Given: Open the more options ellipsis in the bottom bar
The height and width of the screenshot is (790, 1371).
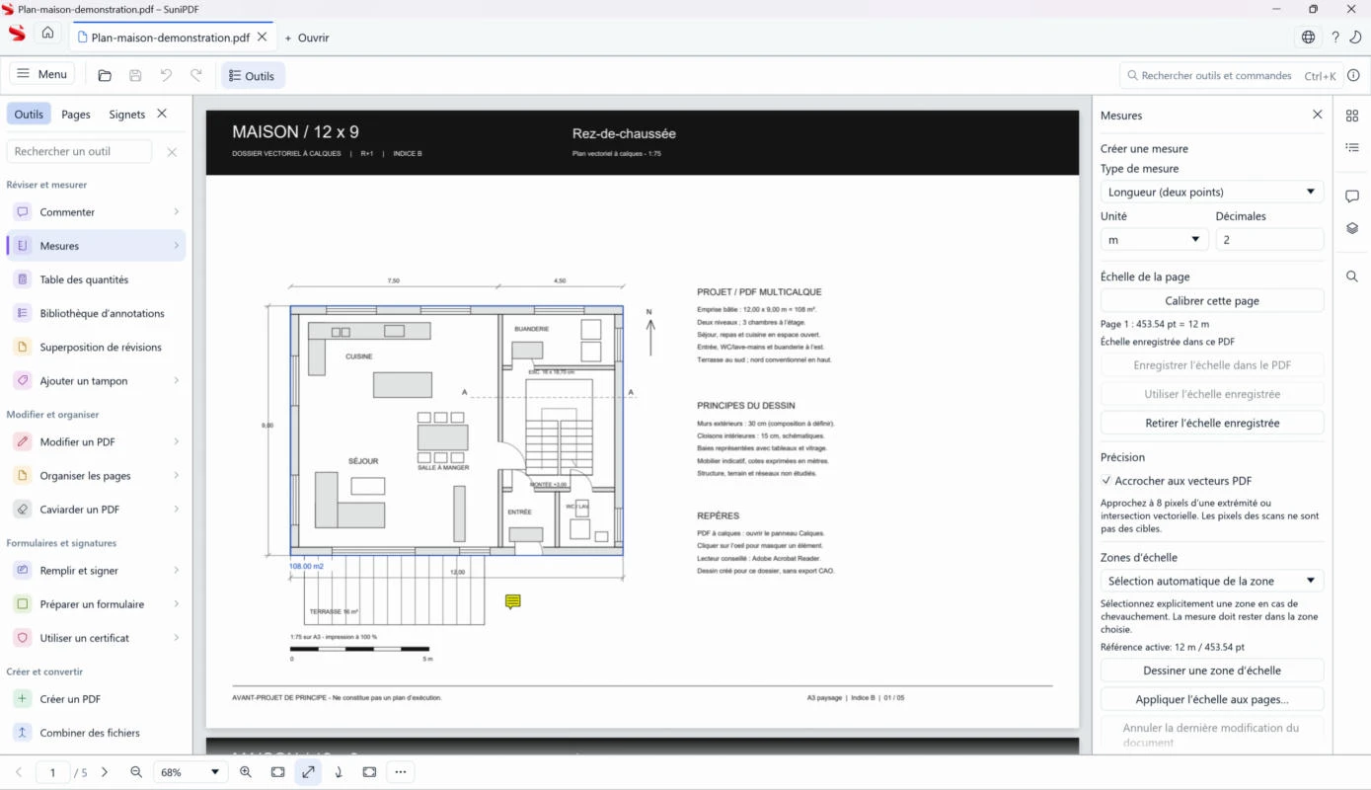Looking at the screenshot, I should (400, 772).
